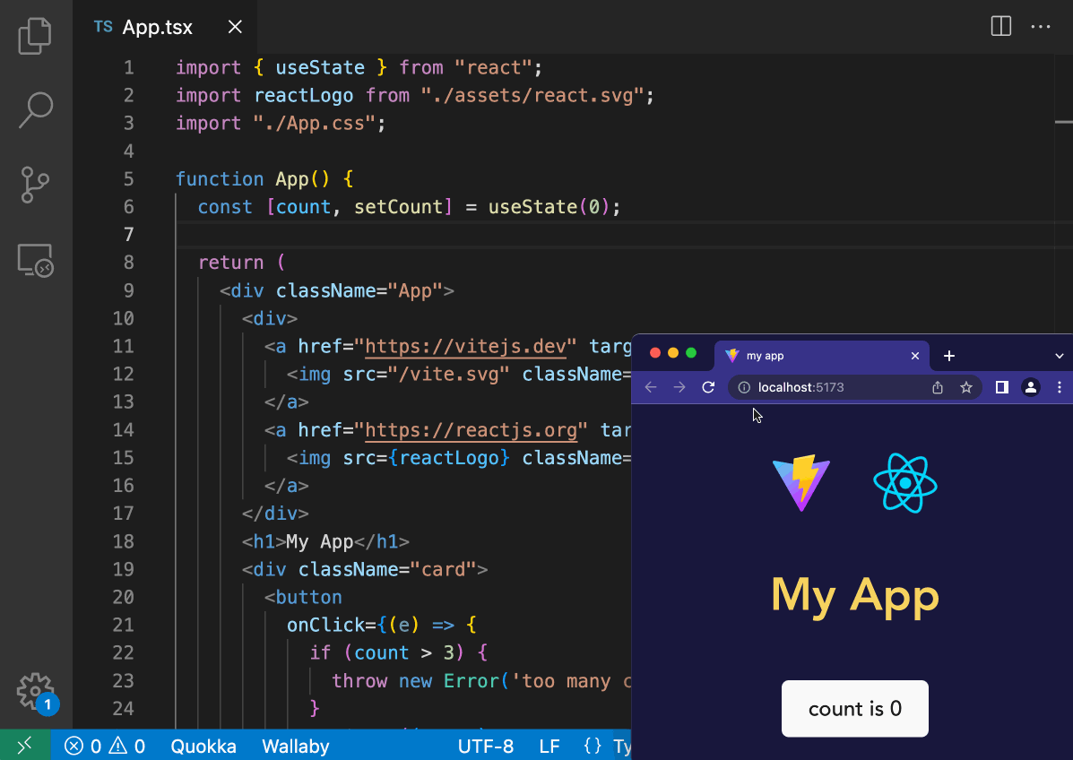Open the browser tab search chevron
The width and height of the screenshot is (1073, 760).
coord(1059,356)
